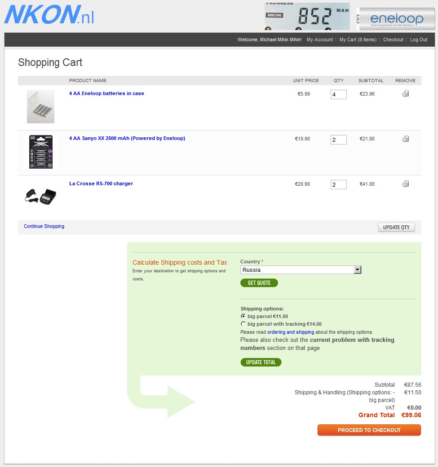View the La Crosse charger thumbnail
Viewport: 438px width, 467px height.
coord(40,196)
